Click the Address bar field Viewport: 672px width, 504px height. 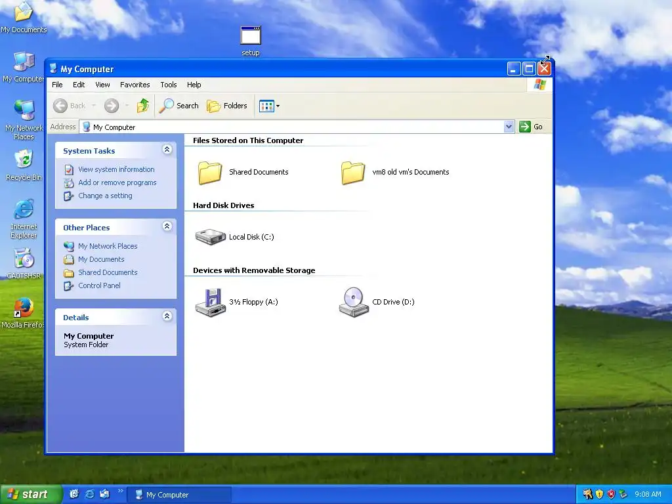(x=297, y=127)
